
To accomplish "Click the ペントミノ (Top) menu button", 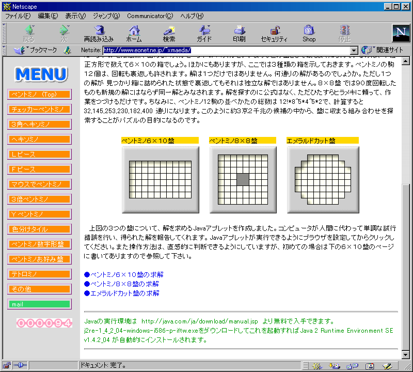I will coord(40,95).
